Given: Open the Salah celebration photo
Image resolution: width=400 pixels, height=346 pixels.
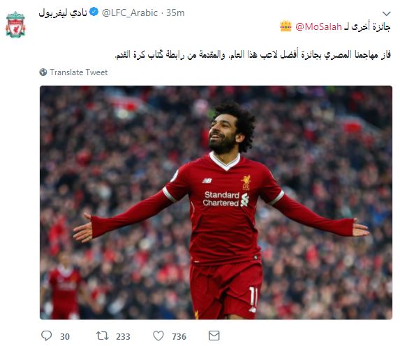Looking at the screenshot, I should coord(216,203).
